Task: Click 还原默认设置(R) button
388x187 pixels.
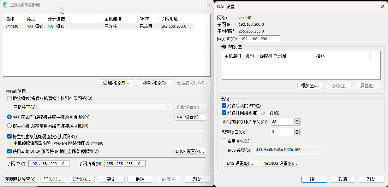Action: coord(20,179)
